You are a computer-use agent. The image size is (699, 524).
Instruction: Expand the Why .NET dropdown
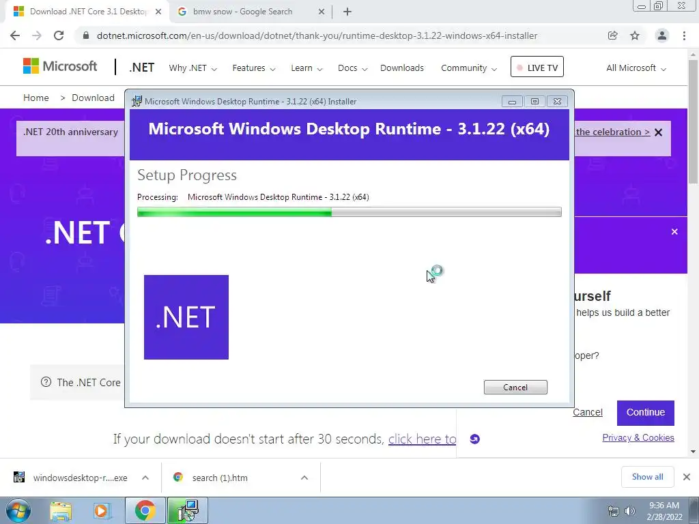click(x=192, y=68)
